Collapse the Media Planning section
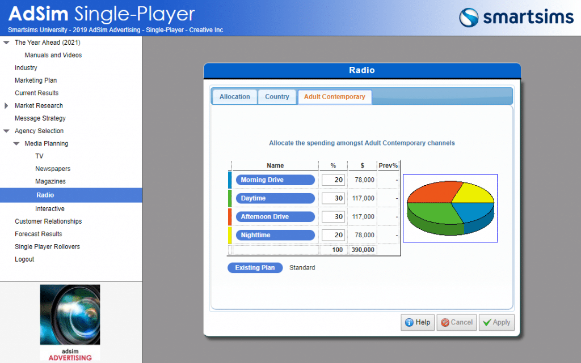Image resolution: width=581 pixels, height=363 pixels. [x=16, y=143]
